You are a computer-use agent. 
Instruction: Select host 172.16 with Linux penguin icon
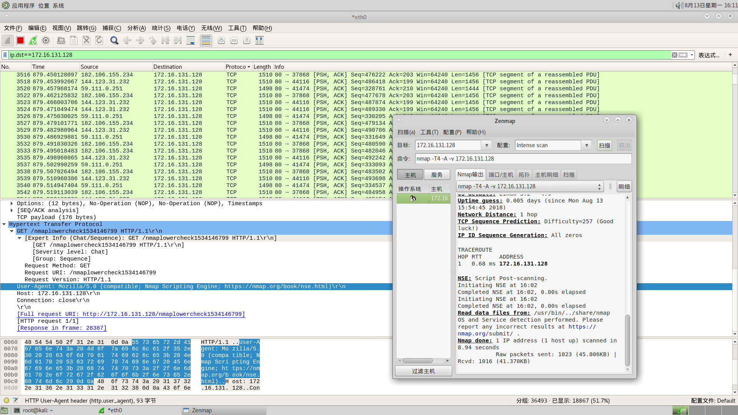424,198
